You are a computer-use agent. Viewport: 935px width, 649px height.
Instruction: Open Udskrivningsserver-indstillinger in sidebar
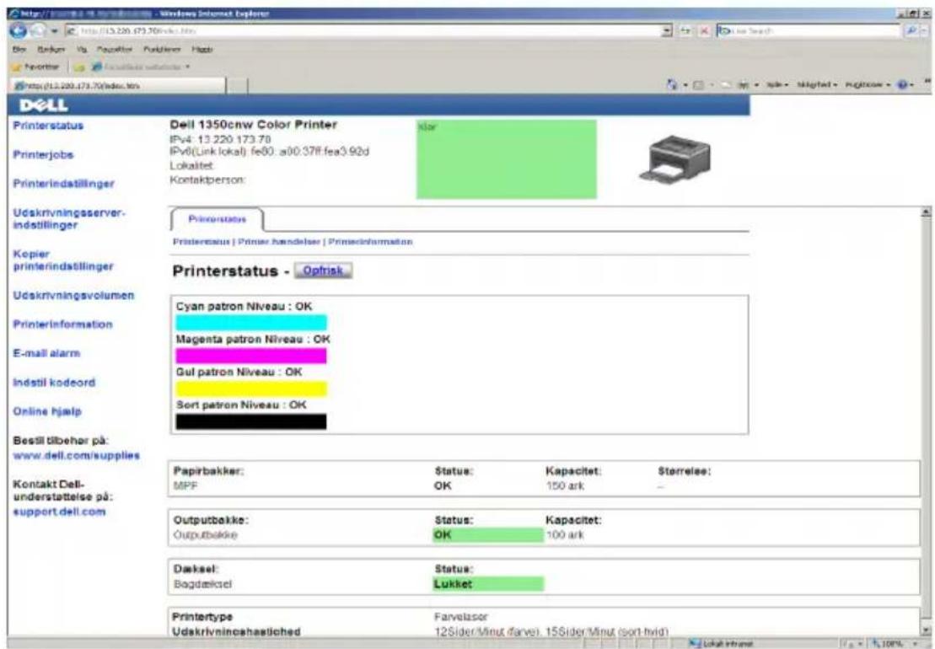(68, 218)
